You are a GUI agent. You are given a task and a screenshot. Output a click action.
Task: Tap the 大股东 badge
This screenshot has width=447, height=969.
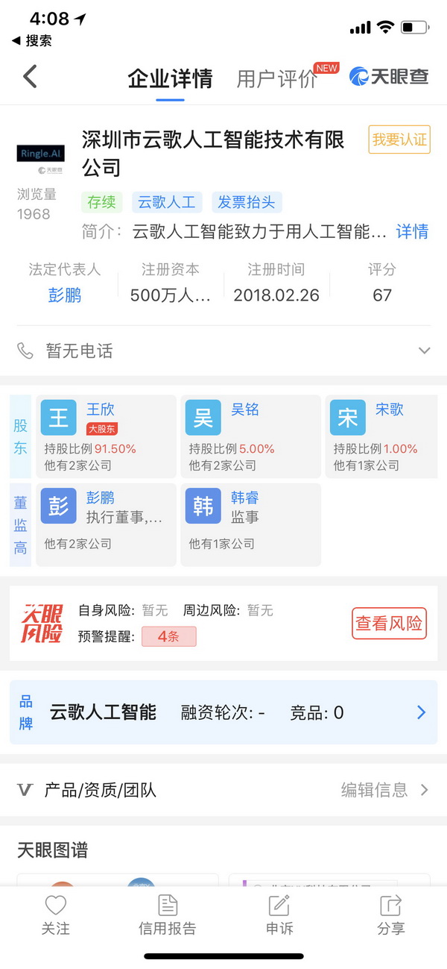pos(102,429)
